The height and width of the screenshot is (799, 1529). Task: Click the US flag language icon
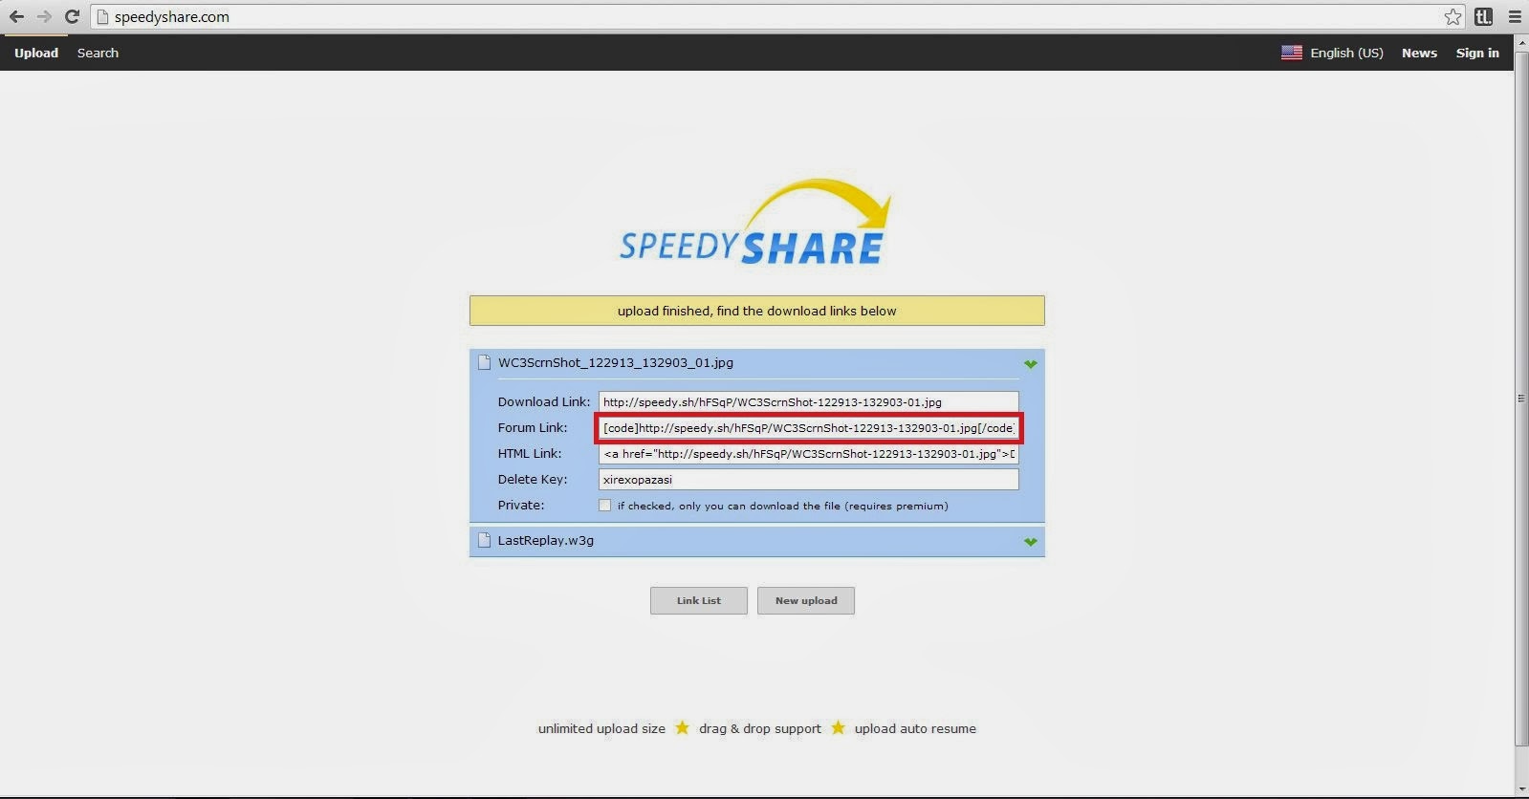1292,53
